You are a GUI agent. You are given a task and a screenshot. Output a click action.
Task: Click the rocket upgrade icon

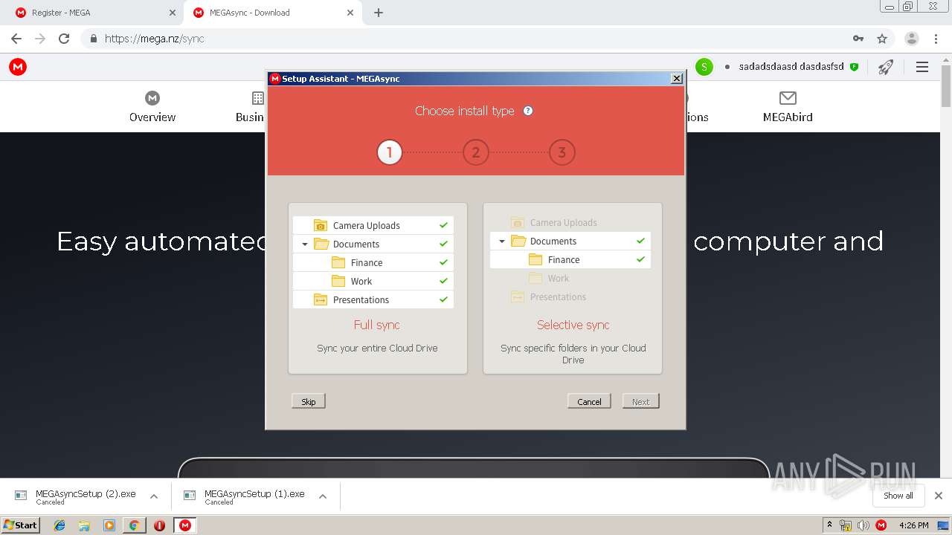click(885, 67)
